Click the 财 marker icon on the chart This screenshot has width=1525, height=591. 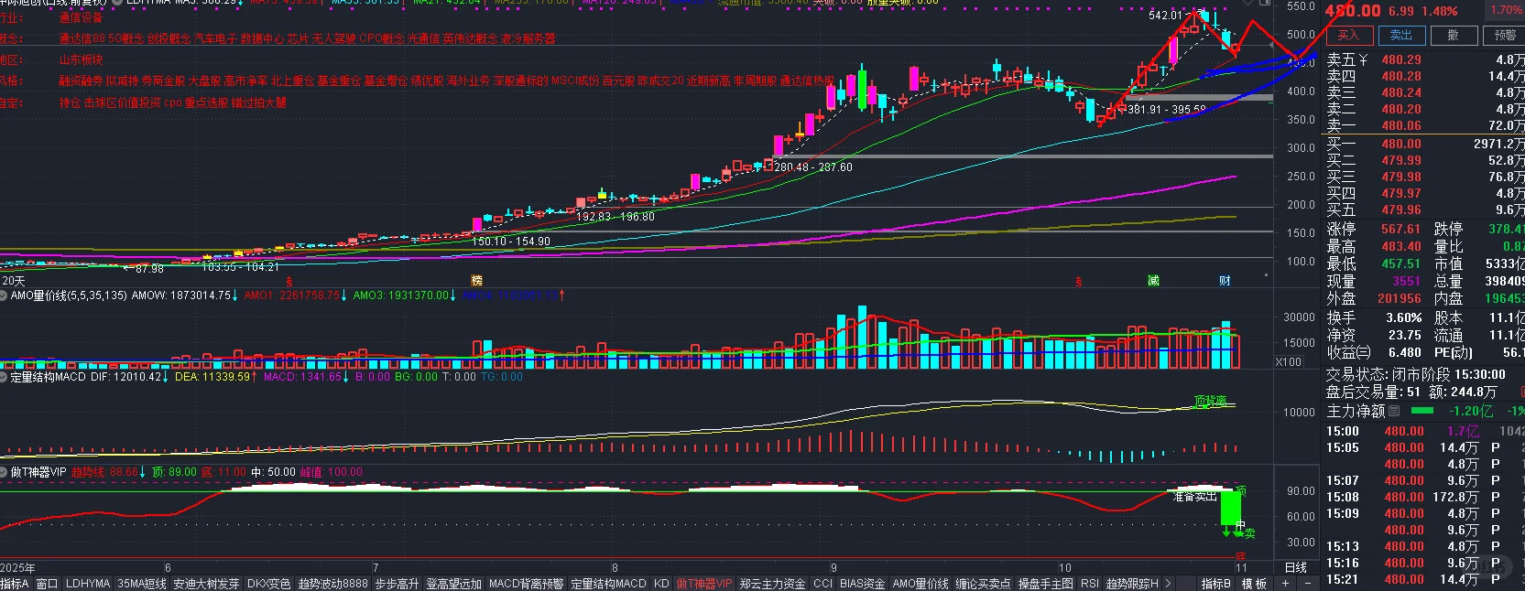click(1225, 281)
